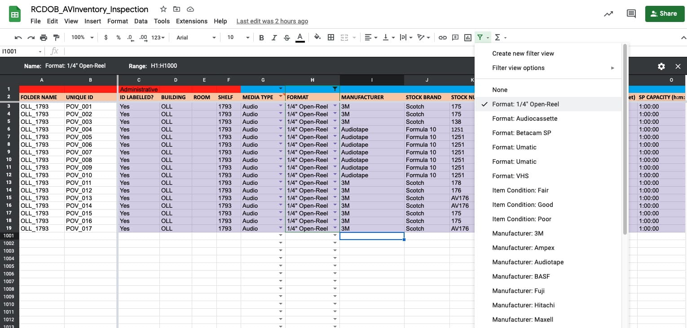Screen dimensions: 687x328
Task: Open Format dropdown in POV_001 row
Action: coord(335,106)
